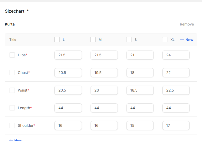This screenshot has width=202, height=141.
Task: Select the XL size column checkbox
Action: coord(165,40)
